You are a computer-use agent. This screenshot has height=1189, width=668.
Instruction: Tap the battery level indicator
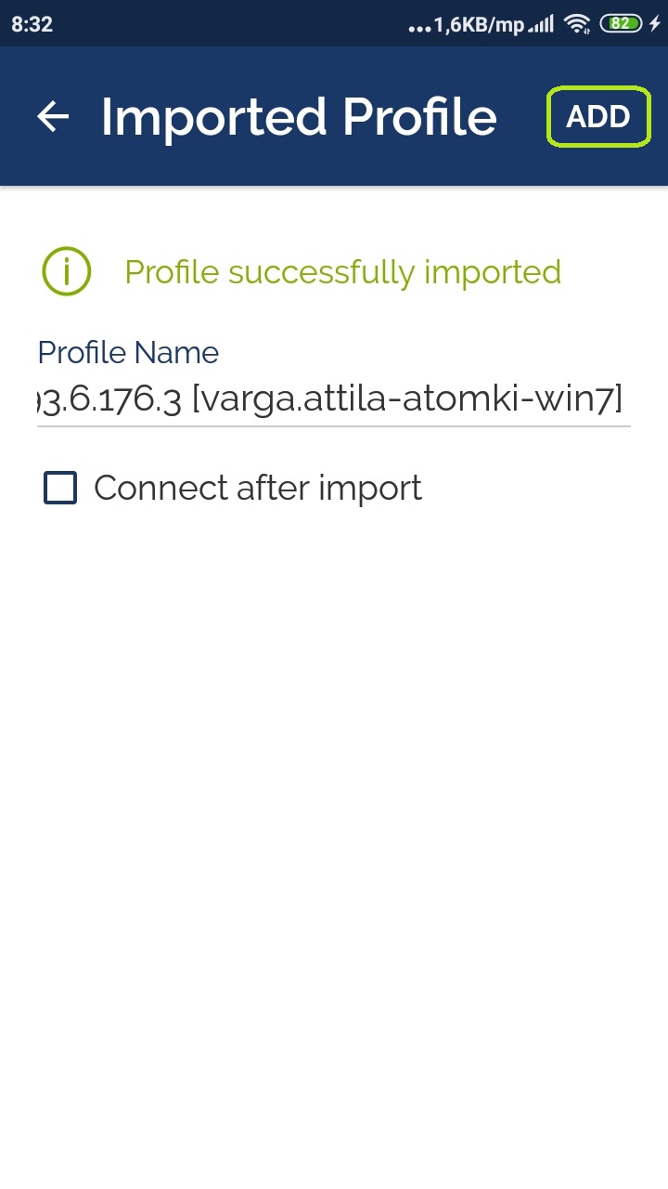pyautogui.click(x=621, y=24)
